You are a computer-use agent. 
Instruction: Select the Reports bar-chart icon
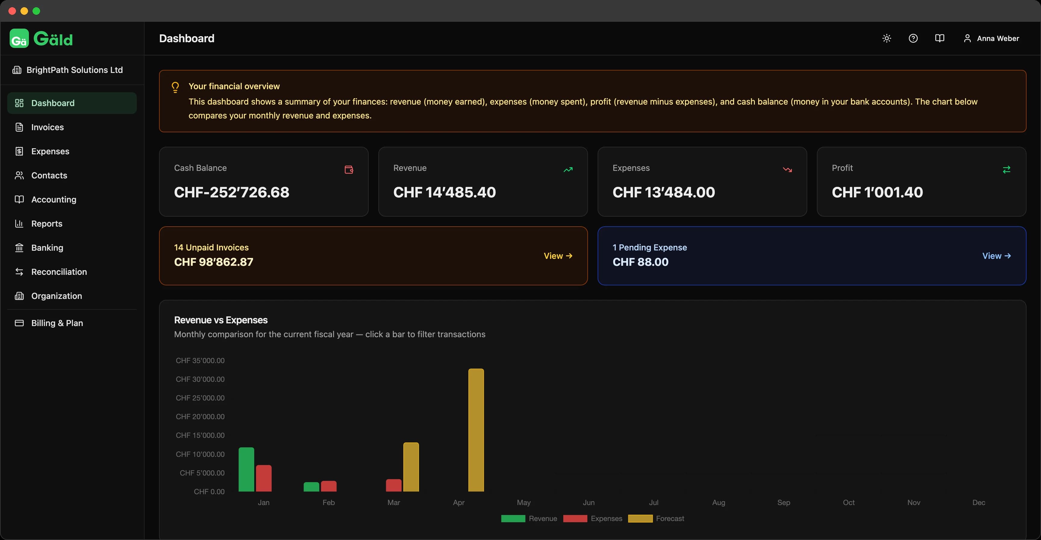[x=20, y=224]
